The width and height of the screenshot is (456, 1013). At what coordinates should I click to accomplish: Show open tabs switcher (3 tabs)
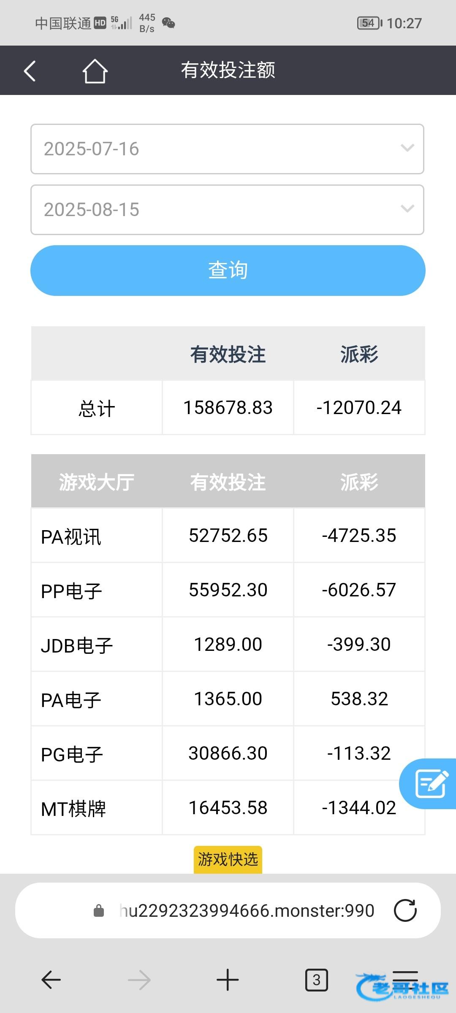click(316, 980)
